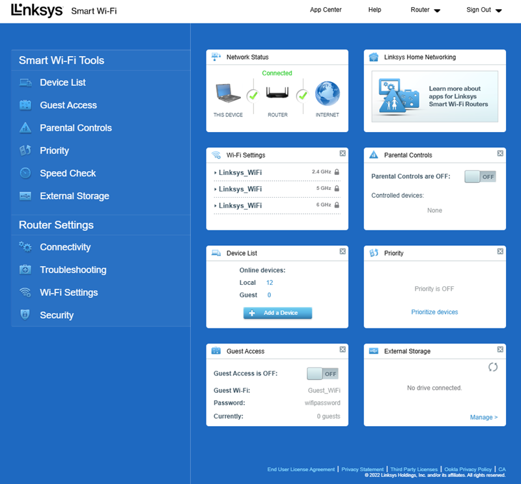Close the Guest Access widget
Viewport: 521px width, 484px height.
click(x=343, y=349)
